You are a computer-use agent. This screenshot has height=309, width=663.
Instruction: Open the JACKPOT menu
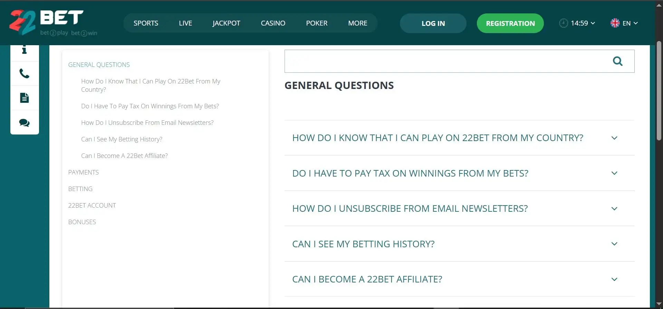[226, 23]
